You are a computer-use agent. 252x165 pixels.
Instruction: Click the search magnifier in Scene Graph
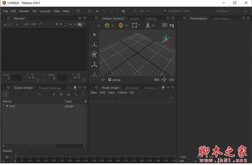tap(83, 94)
